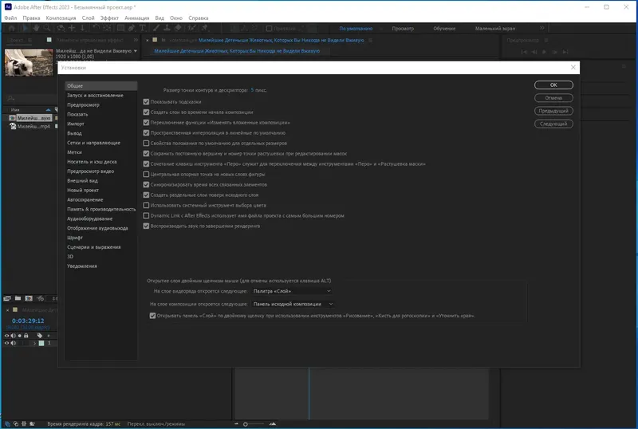
Task: Select the Eraser tool
Action: point(178,28)
